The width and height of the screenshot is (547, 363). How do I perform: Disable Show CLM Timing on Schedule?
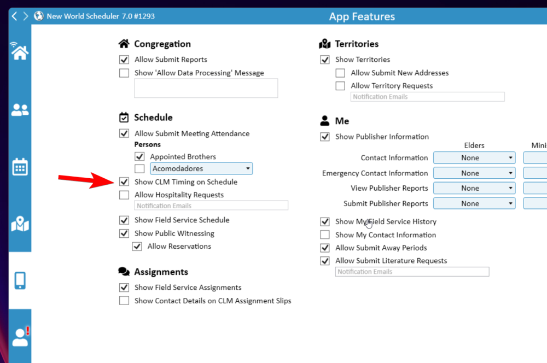(x=124, y=182)
